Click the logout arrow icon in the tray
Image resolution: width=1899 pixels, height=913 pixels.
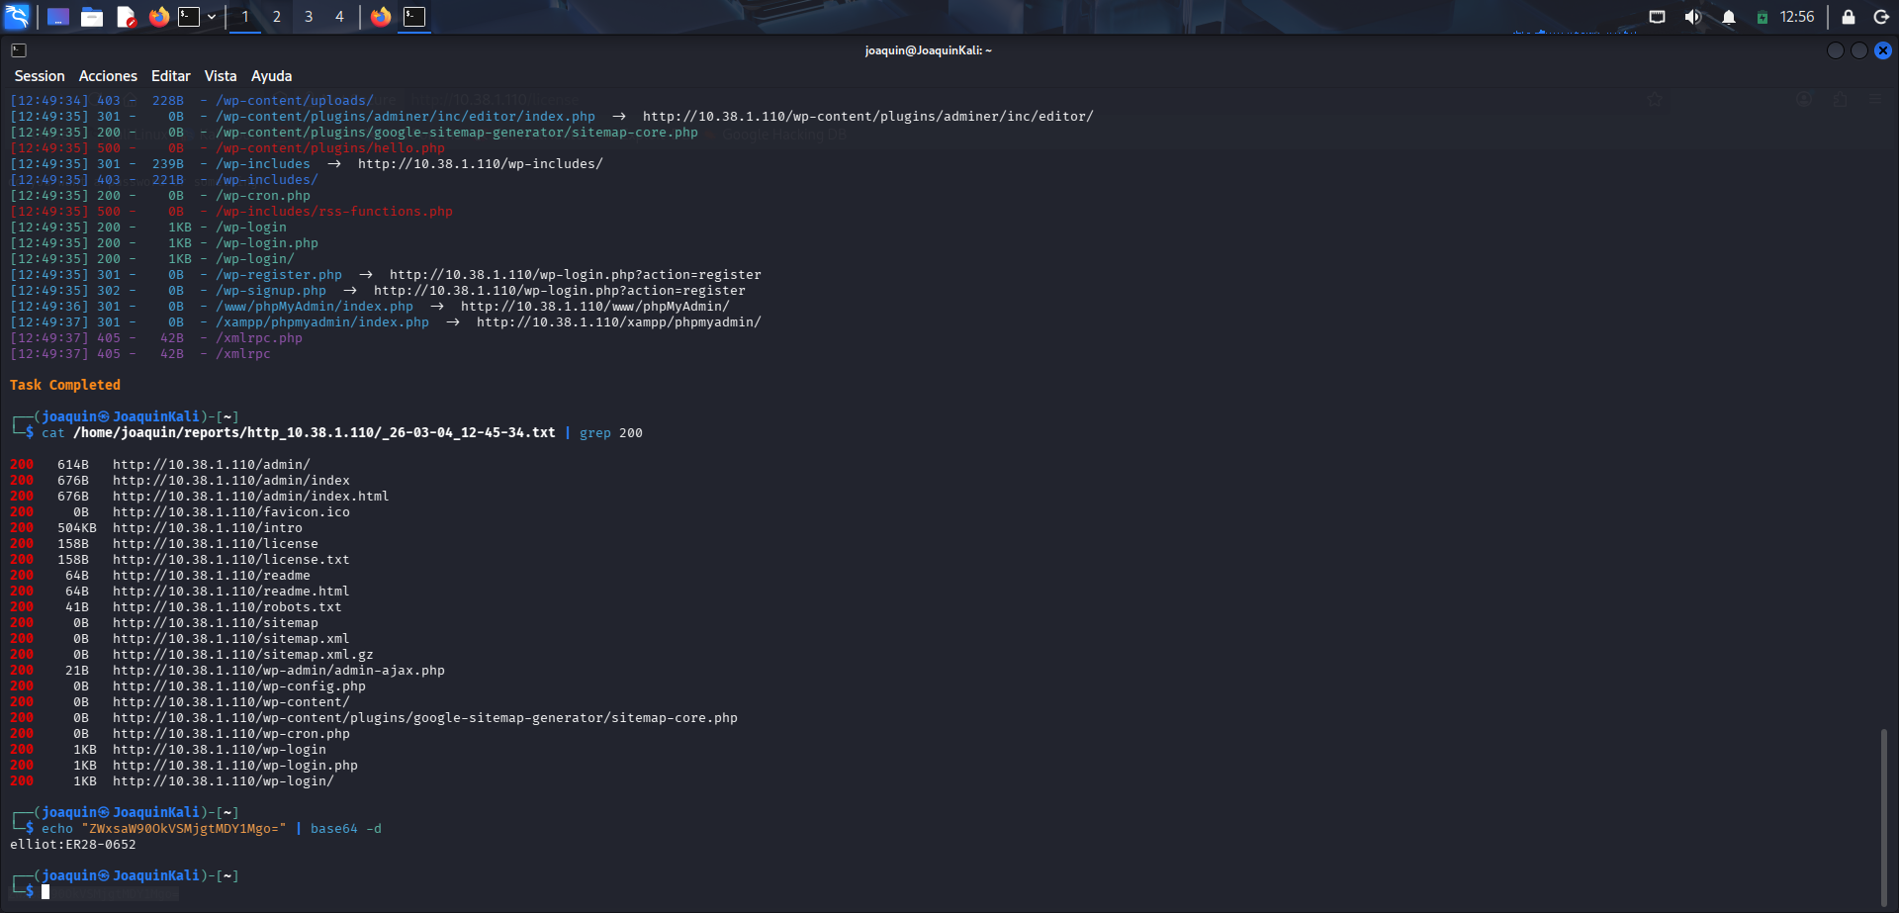point(1880,16)
